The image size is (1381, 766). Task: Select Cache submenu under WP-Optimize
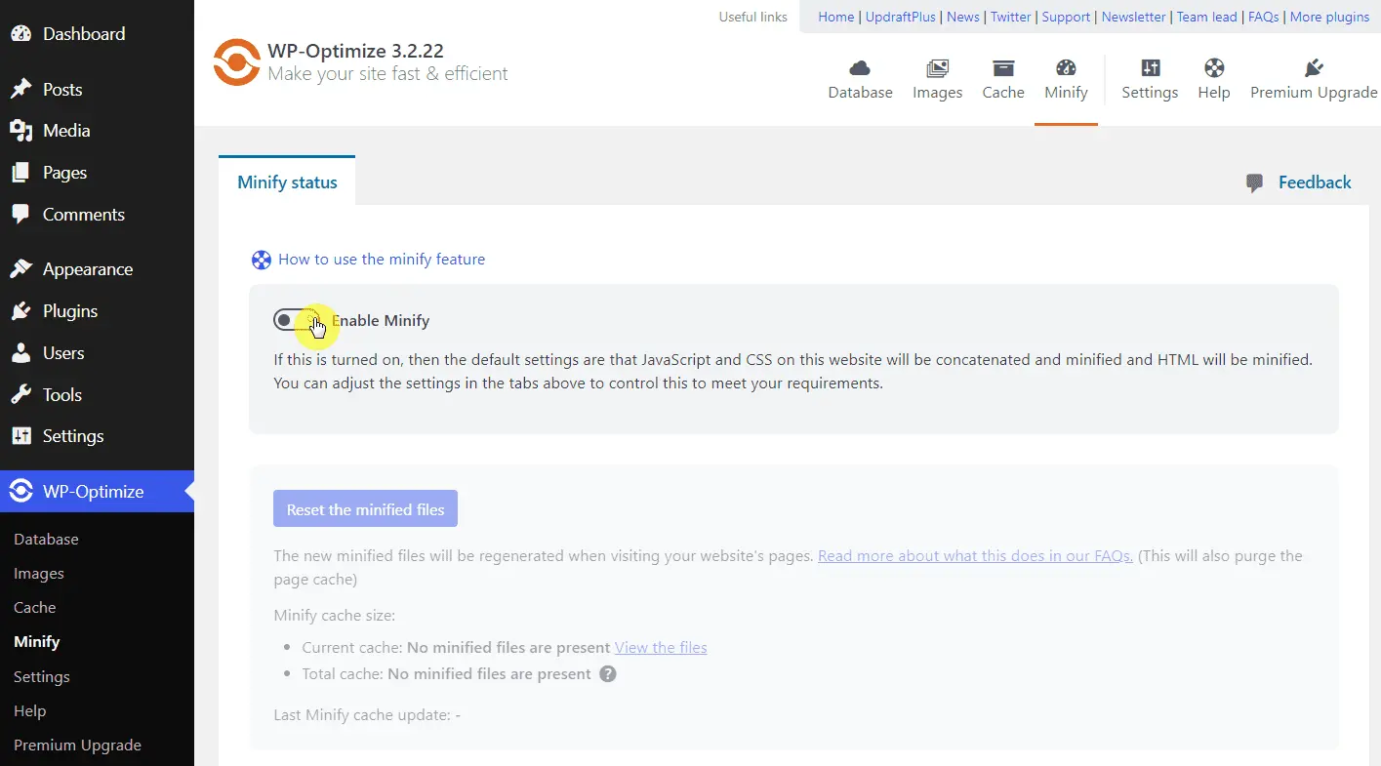[x=35, y=607]
